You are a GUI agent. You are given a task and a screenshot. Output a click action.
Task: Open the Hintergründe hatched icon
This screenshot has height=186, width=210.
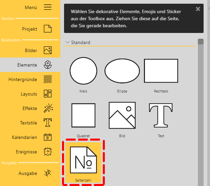(x=48, y=79)
